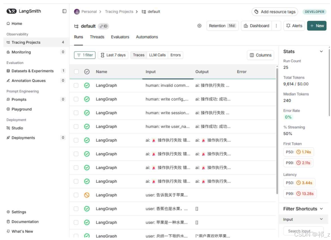The image size is (331, 240).
Task: Click the status column header icon
Action: coord(87,72)
